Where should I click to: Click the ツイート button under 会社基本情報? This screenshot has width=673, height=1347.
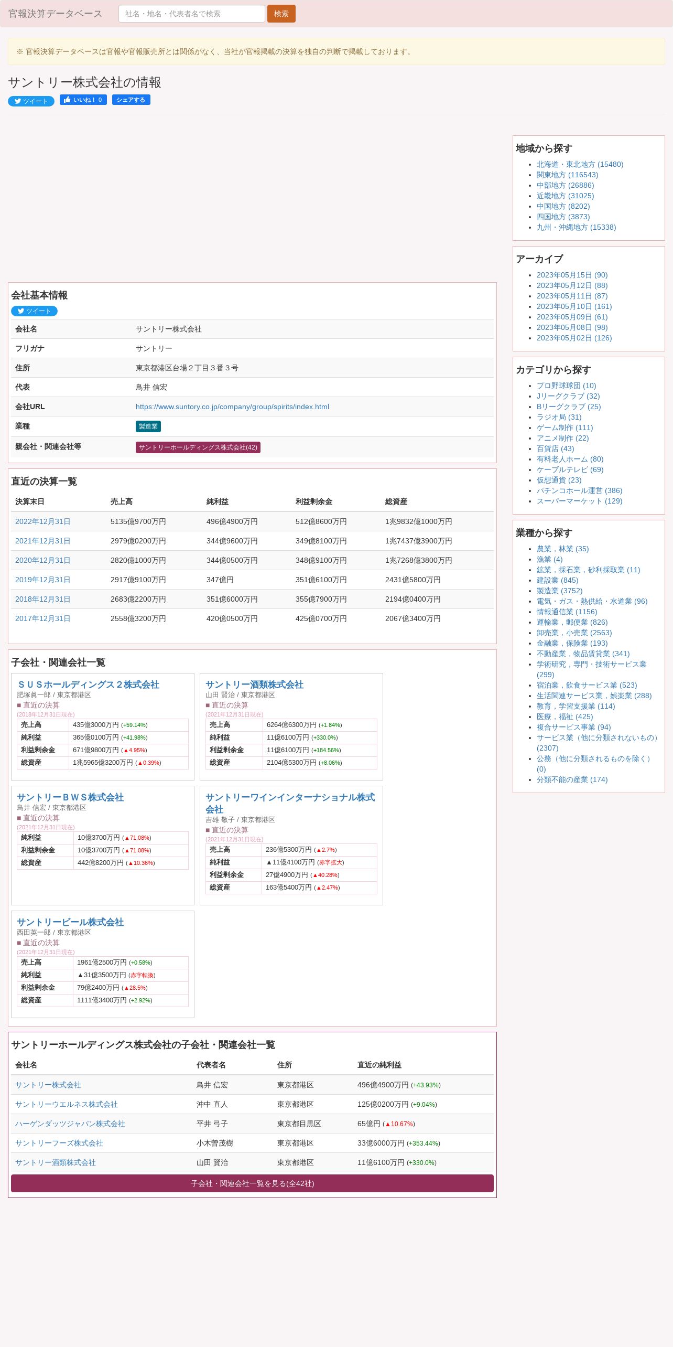point(34,311)
